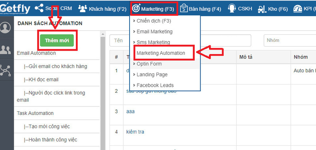316x150 pixels.
Task: Select KH đọc email item
Action: (41, 79)
